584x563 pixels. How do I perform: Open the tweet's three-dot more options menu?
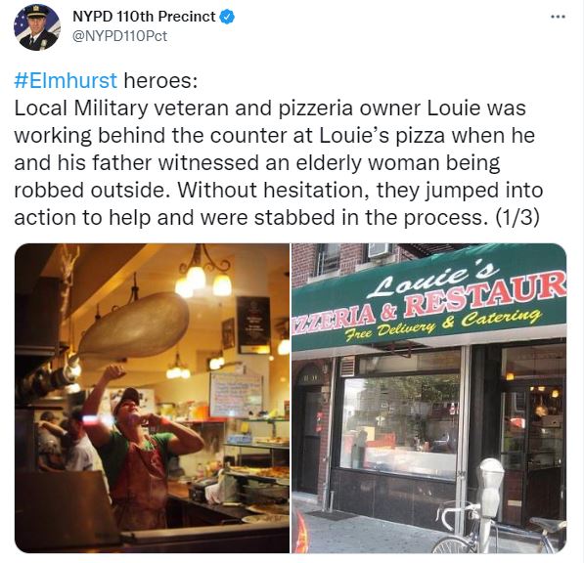558,17
